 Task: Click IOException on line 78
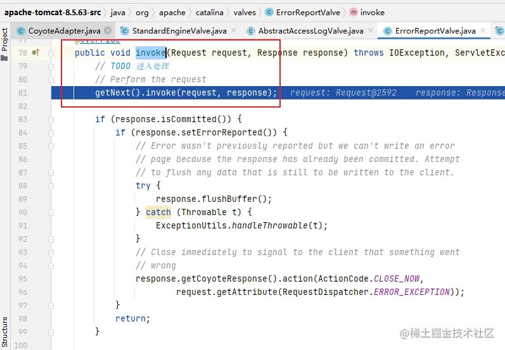(x=417, y=53)
